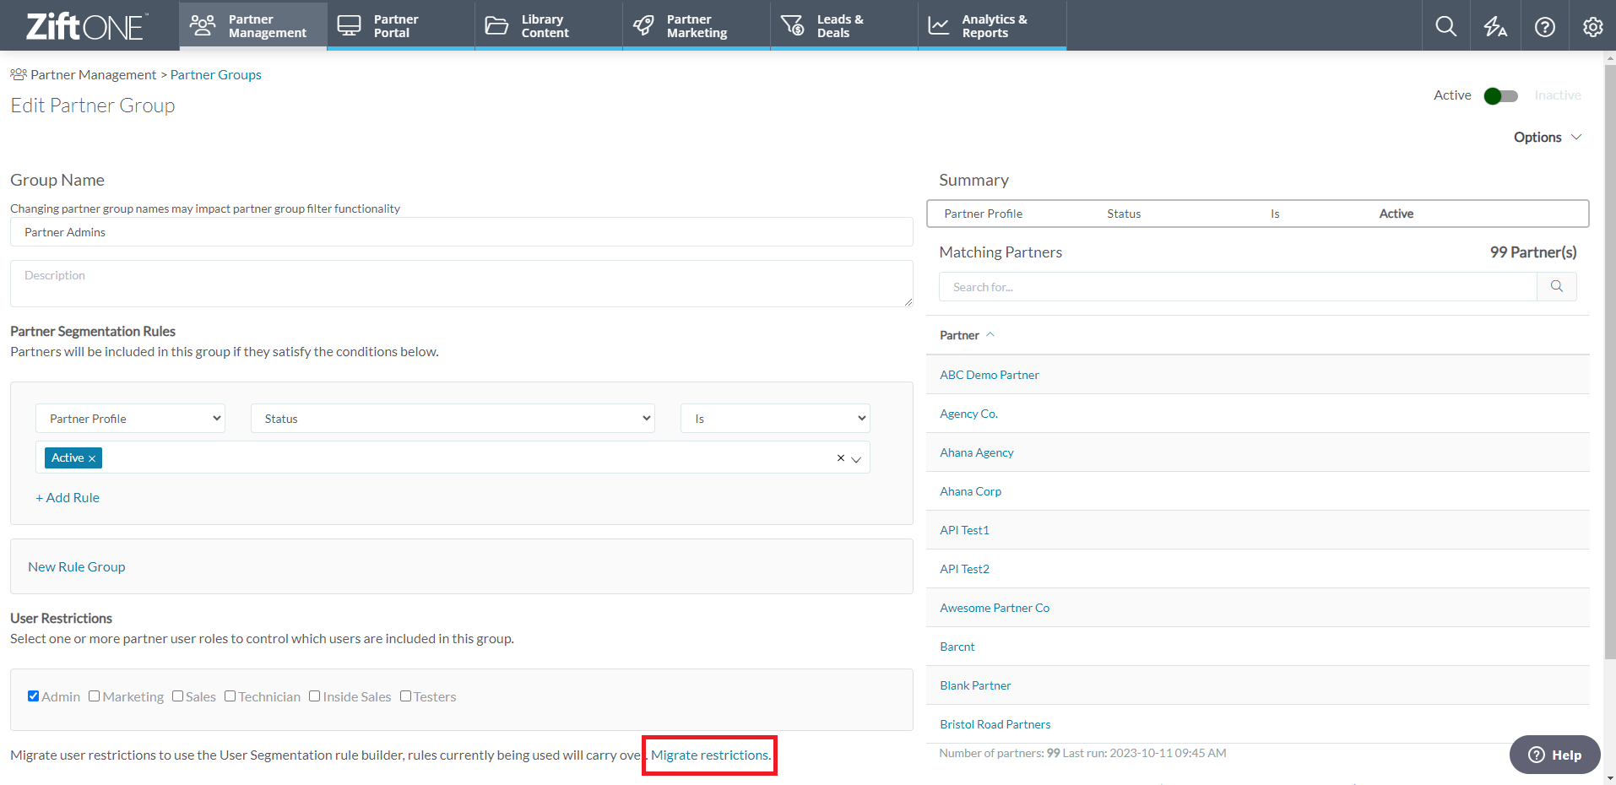
Task: Sort by the Partner column header
Action: (x=968, y=335)
